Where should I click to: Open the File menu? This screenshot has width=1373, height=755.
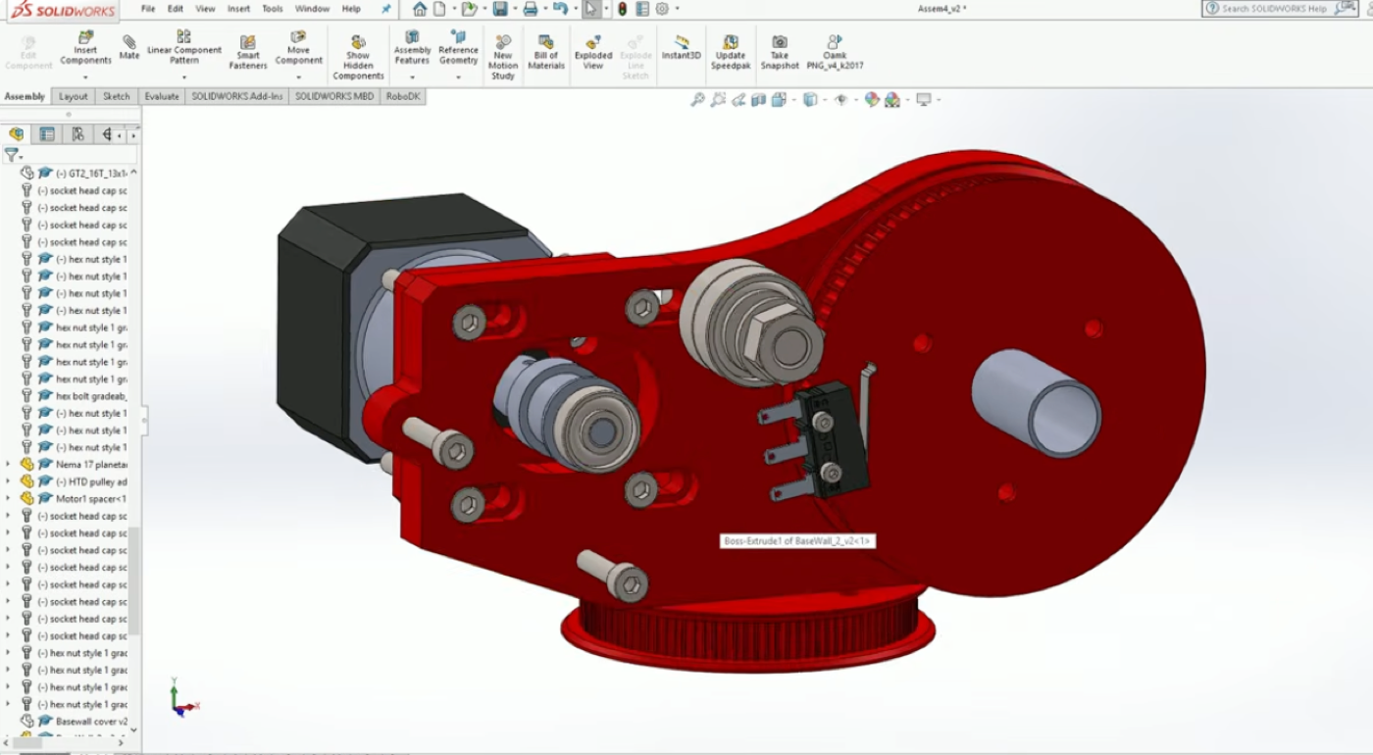(148, 9)
